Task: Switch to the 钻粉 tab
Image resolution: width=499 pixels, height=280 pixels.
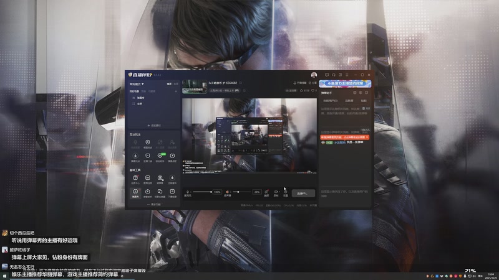Action: (x=364, y=101)
